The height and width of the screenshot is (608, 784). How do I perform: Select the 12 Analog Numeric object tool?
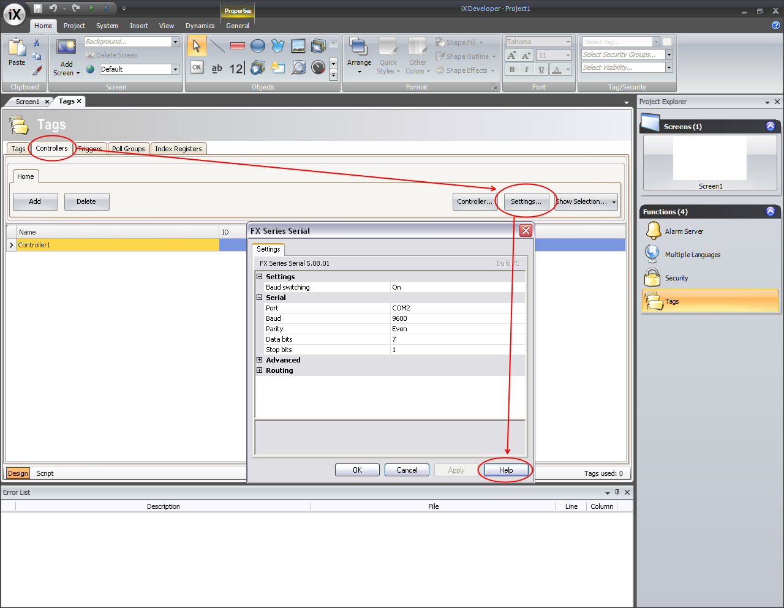point(237,68)
